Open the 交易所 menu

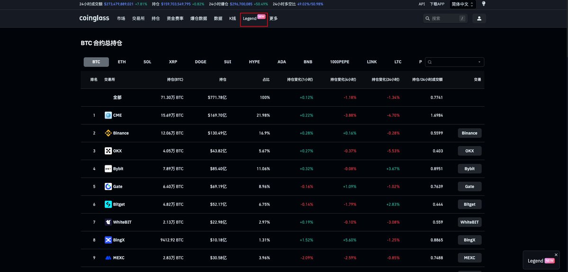(x=138, y=18)
